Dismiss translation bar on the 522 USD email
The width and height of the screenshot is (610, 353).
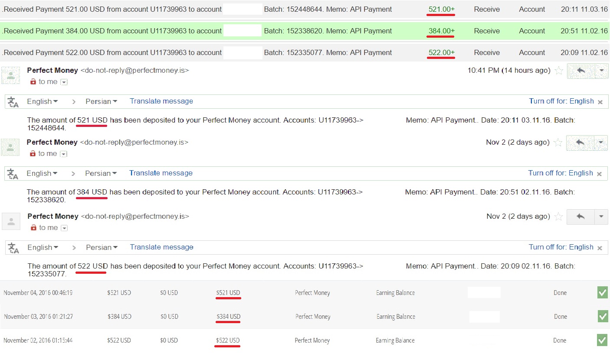(600, 248)
